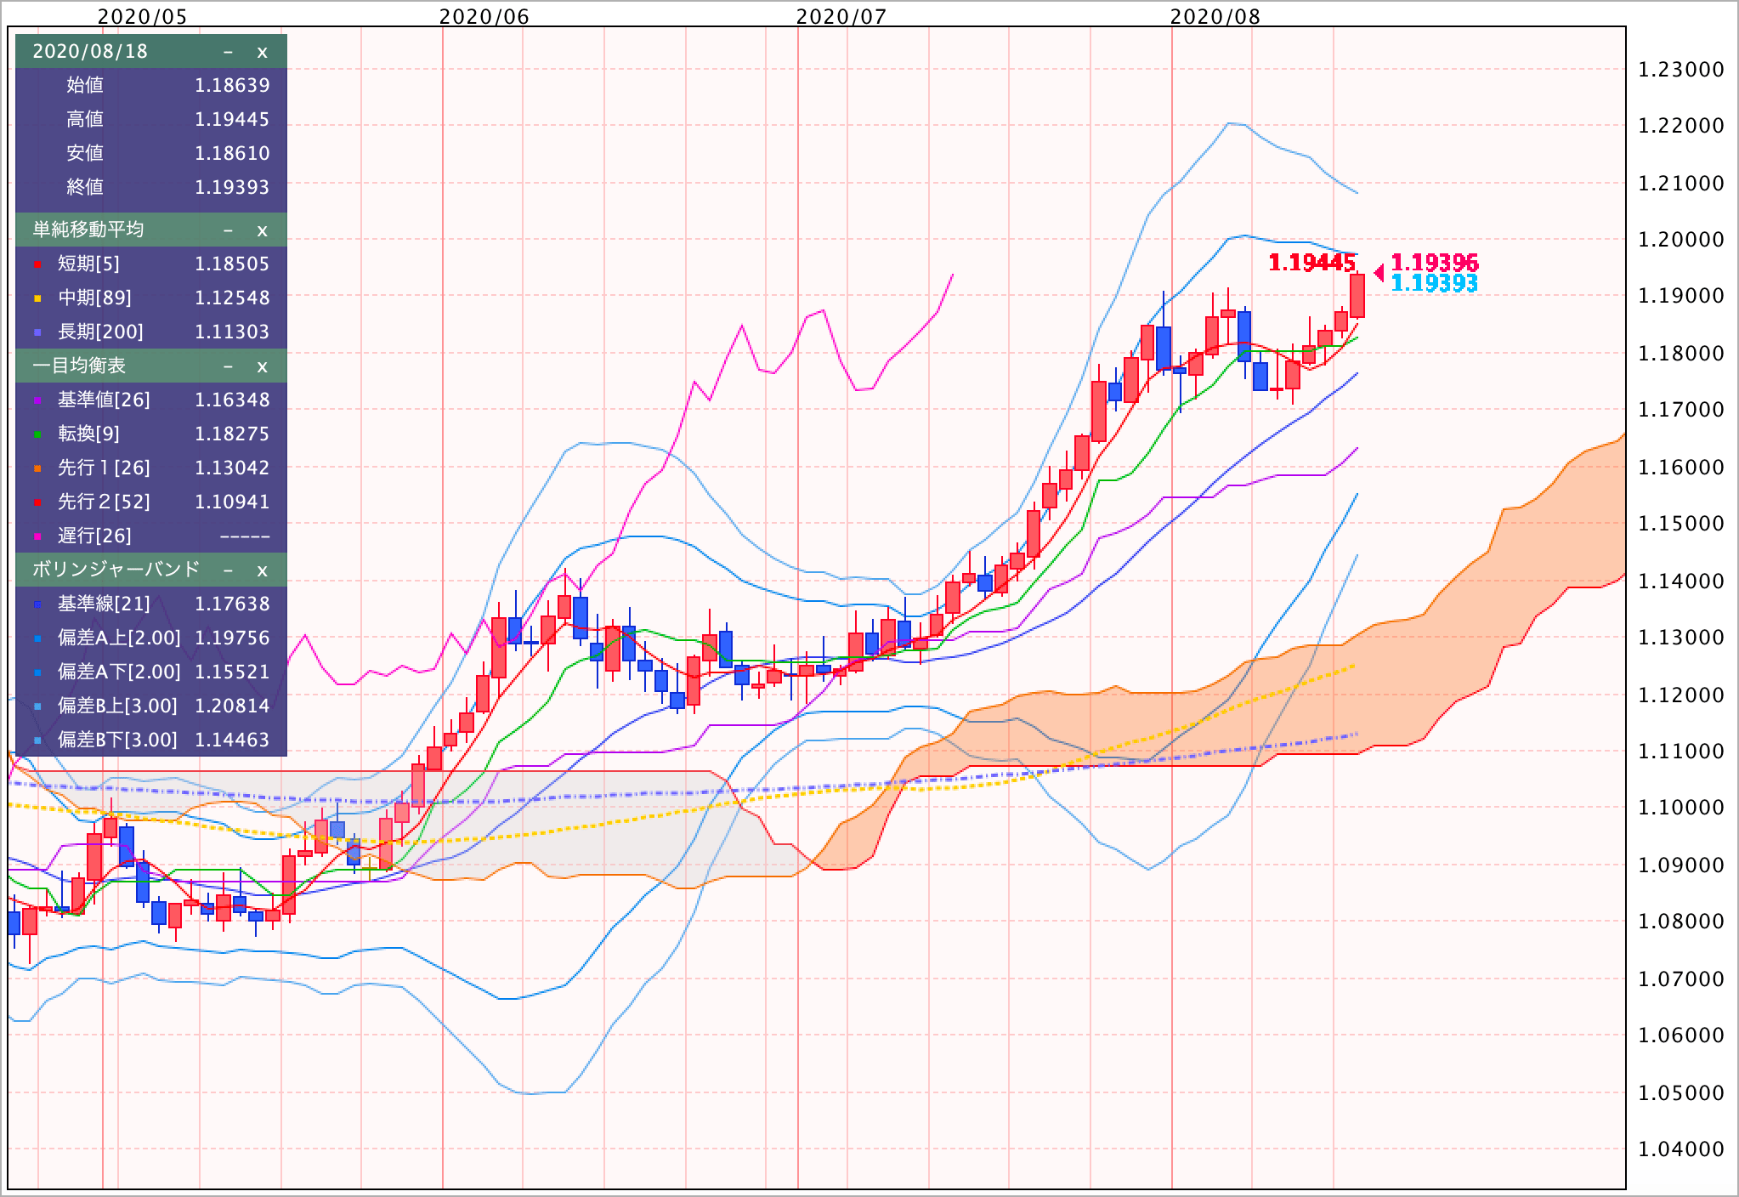Collapse the ボリンジャーバンド panel with minus

(x=228, y=570)
